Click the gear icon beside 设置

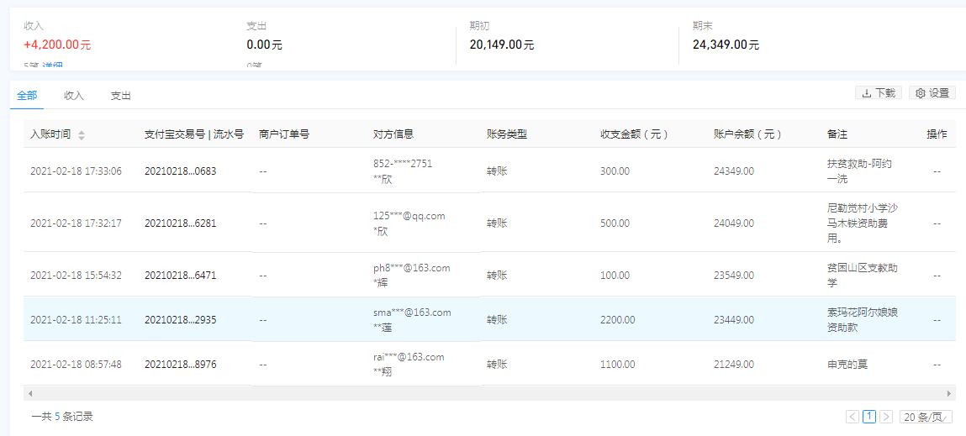click(x=921, y=93)
